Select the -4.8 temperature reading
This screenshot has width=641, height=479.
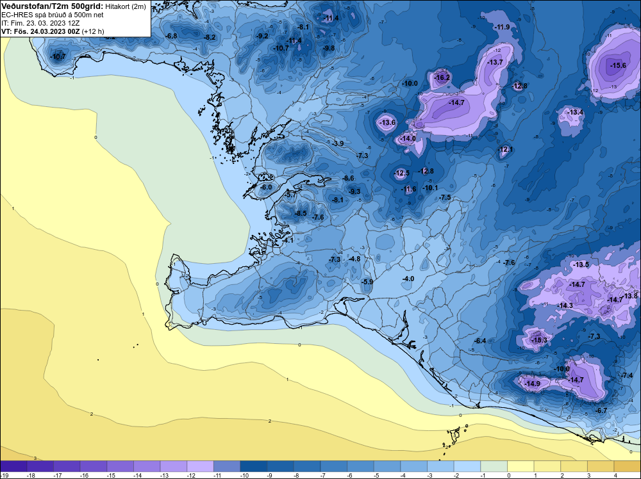pyautogui.click(x=354, y=259)
